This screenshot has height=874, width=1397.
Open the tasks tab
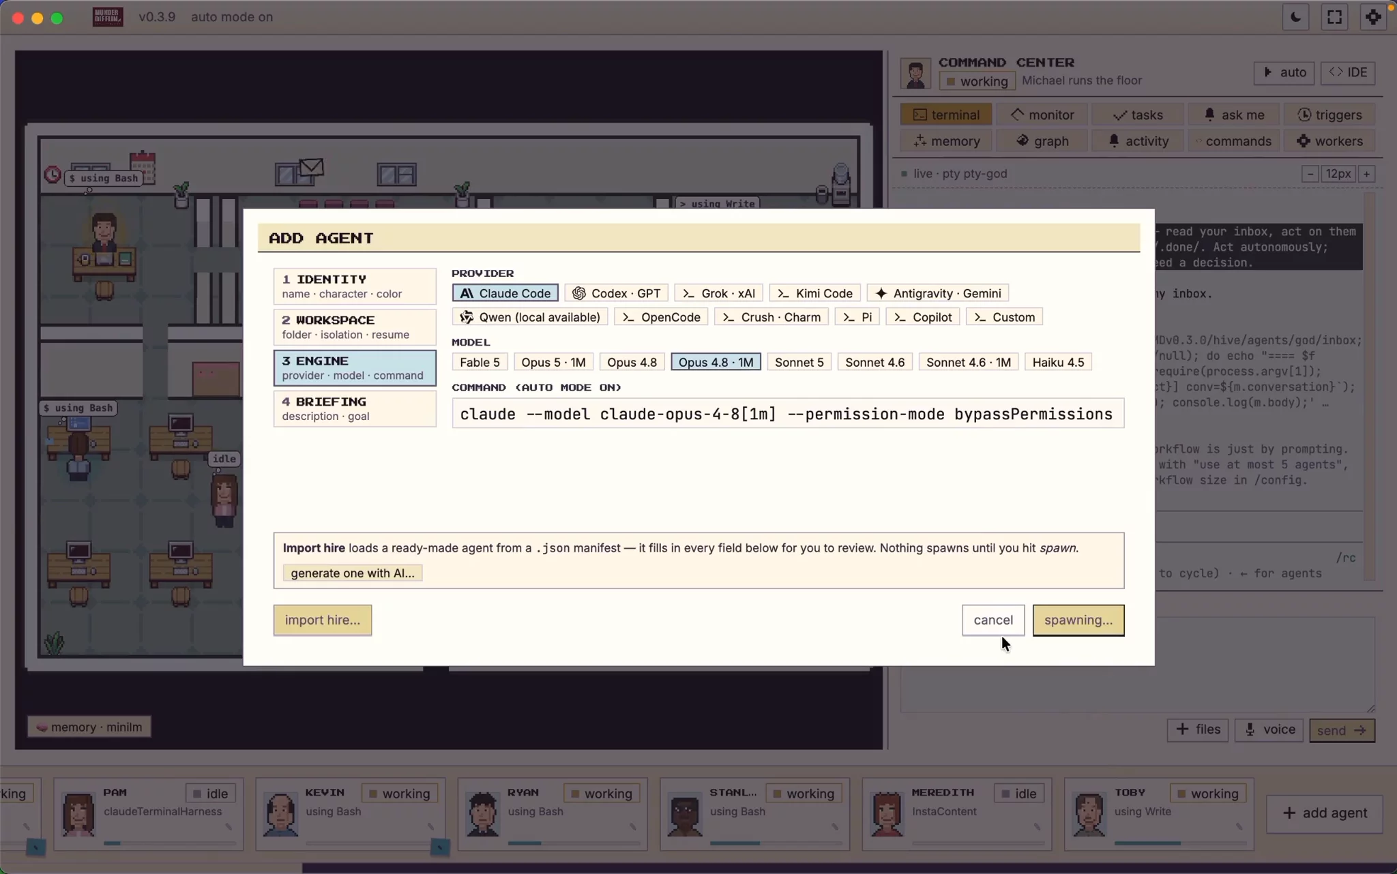[x=1137, y=115]
